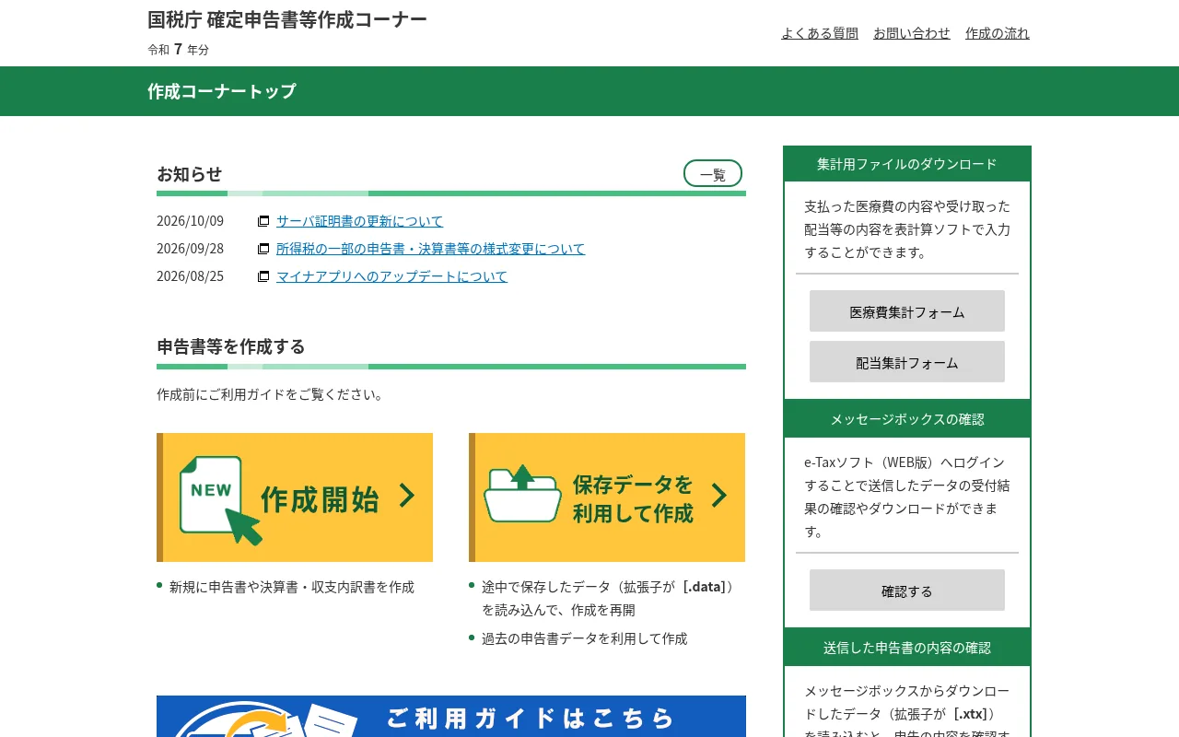Click the date 2026/09/28
The height and width of the screenshot is (737, 1179).
click(x=190, y=249)
